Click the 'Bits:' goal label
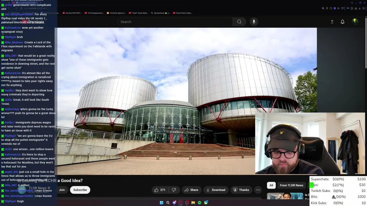Image resolution: width=367 pixels, height=206 pixels. (314, 197)
